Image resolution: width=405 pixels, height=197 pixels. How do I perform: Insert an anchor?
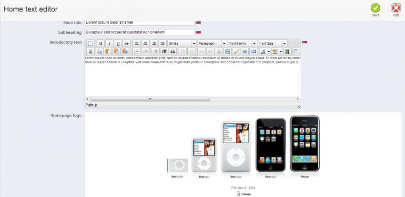pyautogui.click(x=218, y=51)
